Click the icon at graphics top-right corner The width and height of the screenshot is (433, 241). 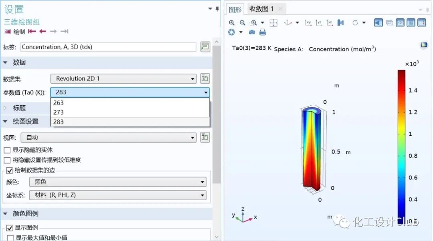point(424,45)
